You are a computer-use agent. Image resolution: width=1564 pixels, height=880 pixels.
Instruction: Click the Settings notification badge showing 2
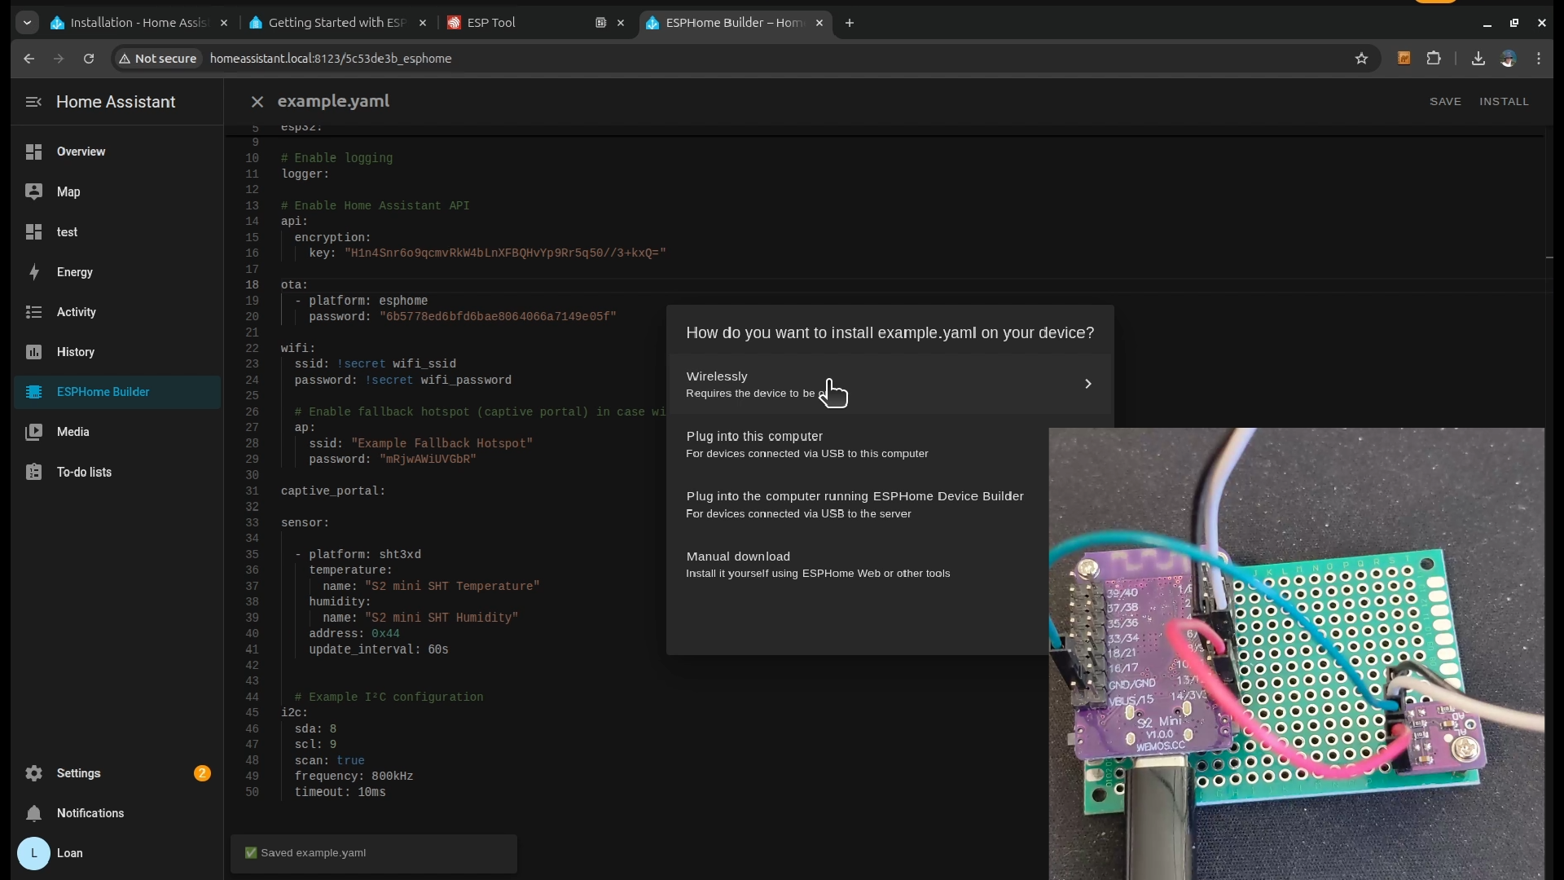coord(202,773)
